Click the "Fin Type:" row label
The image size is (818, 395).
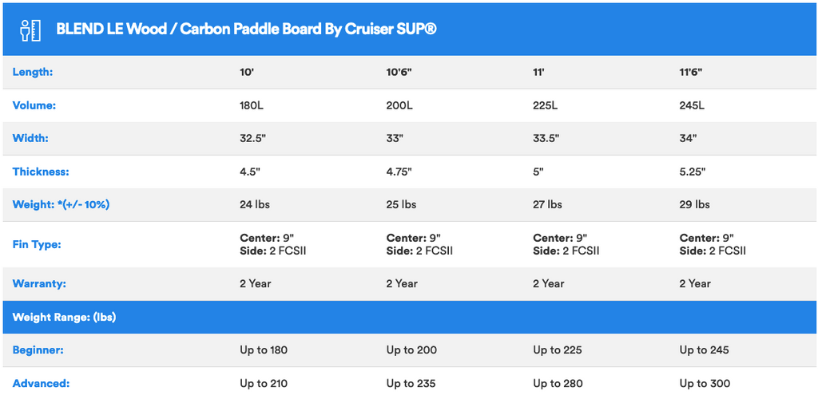[x=37, y=244]
